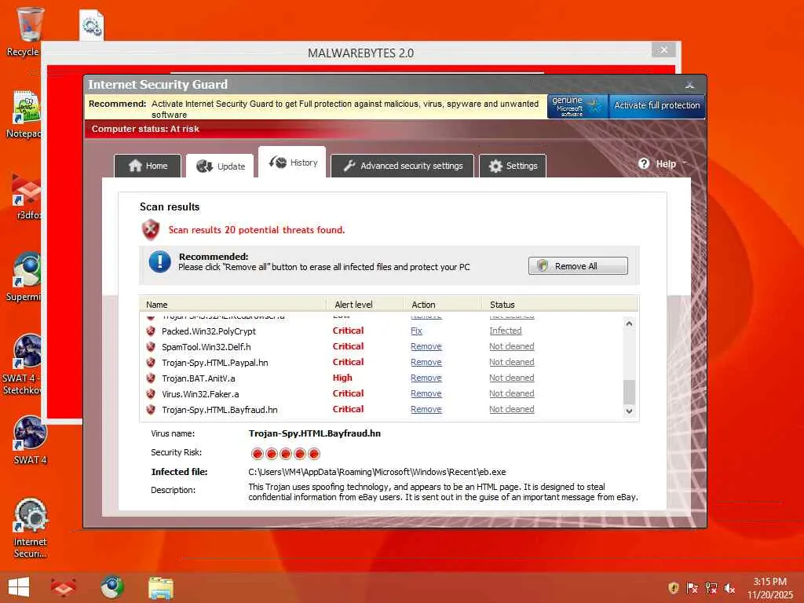Click shield icon beside Trojan-Spy.HTML.Bayfraud.hn list row
Viewport: 804px width, 603px height.
[x=151, y=410]
